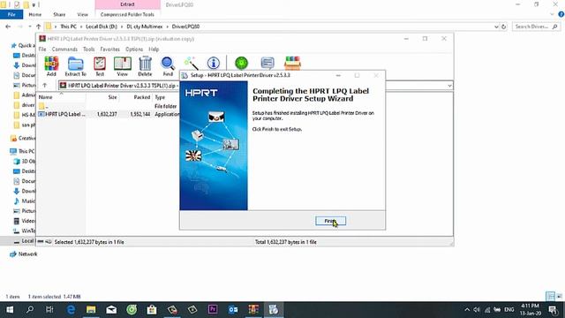The image size is (565, 318).
Task: Open Task View on taskbar
Action: (49, 309)
